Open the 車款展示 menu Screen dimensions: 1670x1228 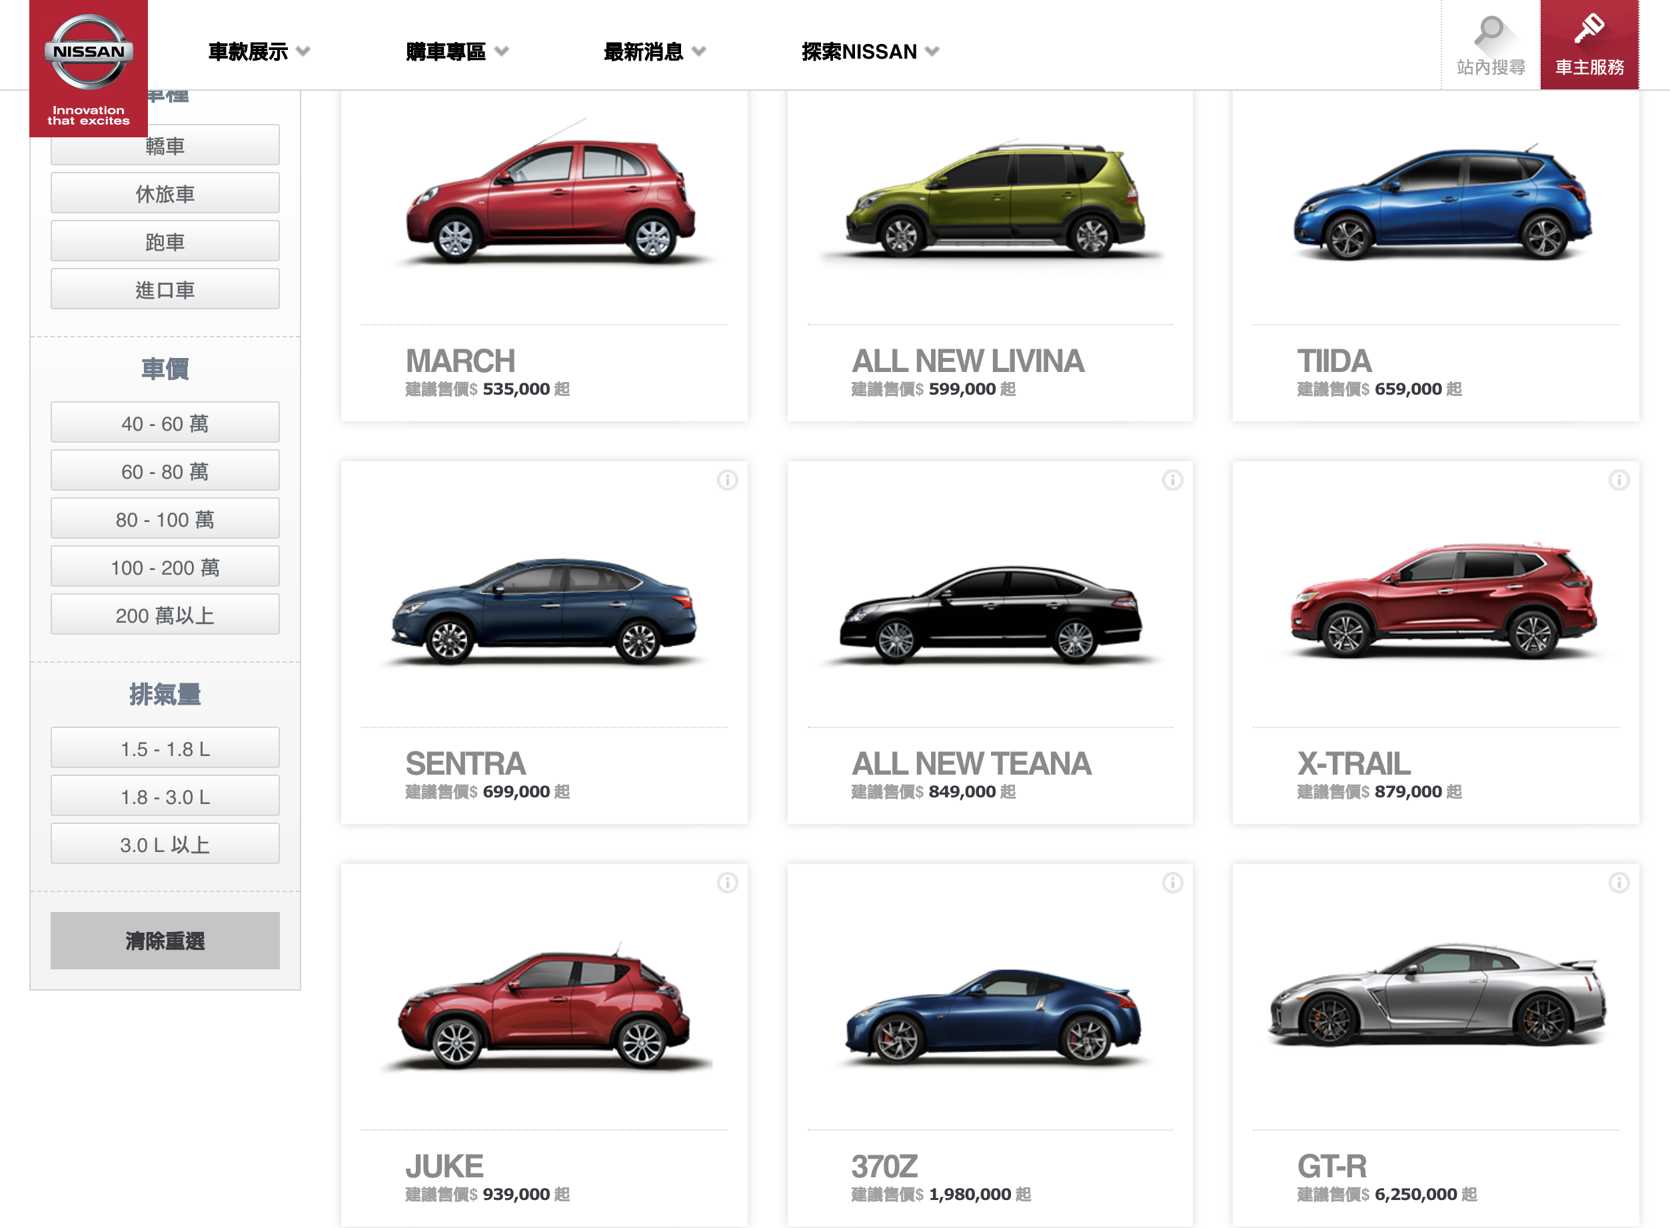click(x=248, y=51)
